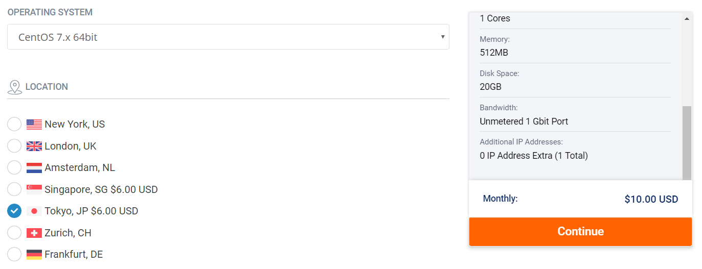Select Frankfurt, DE radio button

15,254
